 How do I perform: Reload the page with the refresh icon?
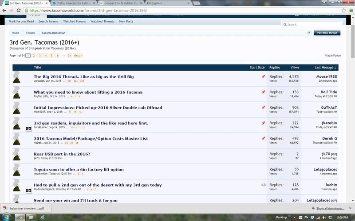(19, 10)
